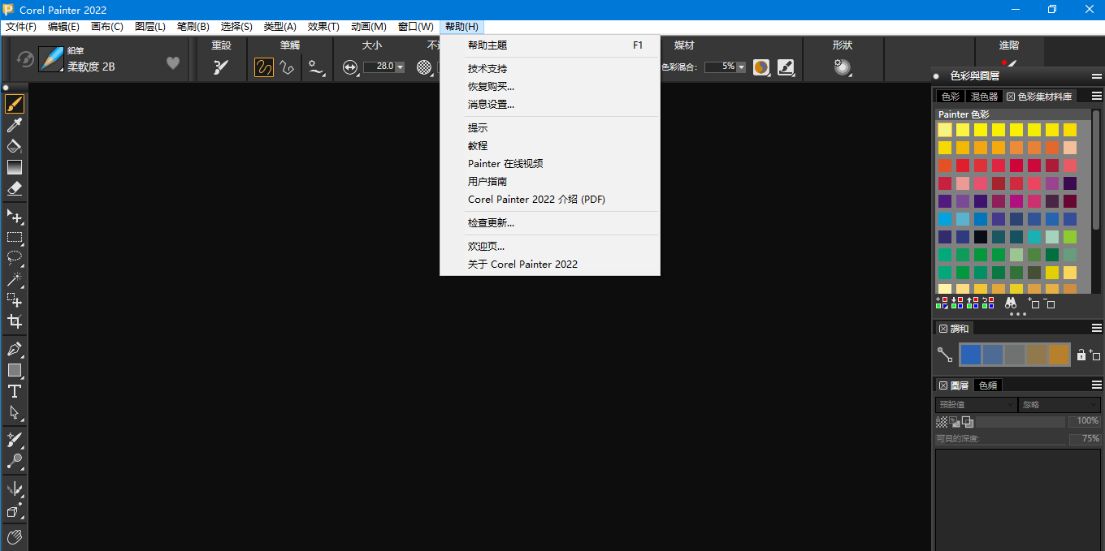Click the Reset brush tool icon
This screenshot has width=1105, height=551.
tap(221, 67)
